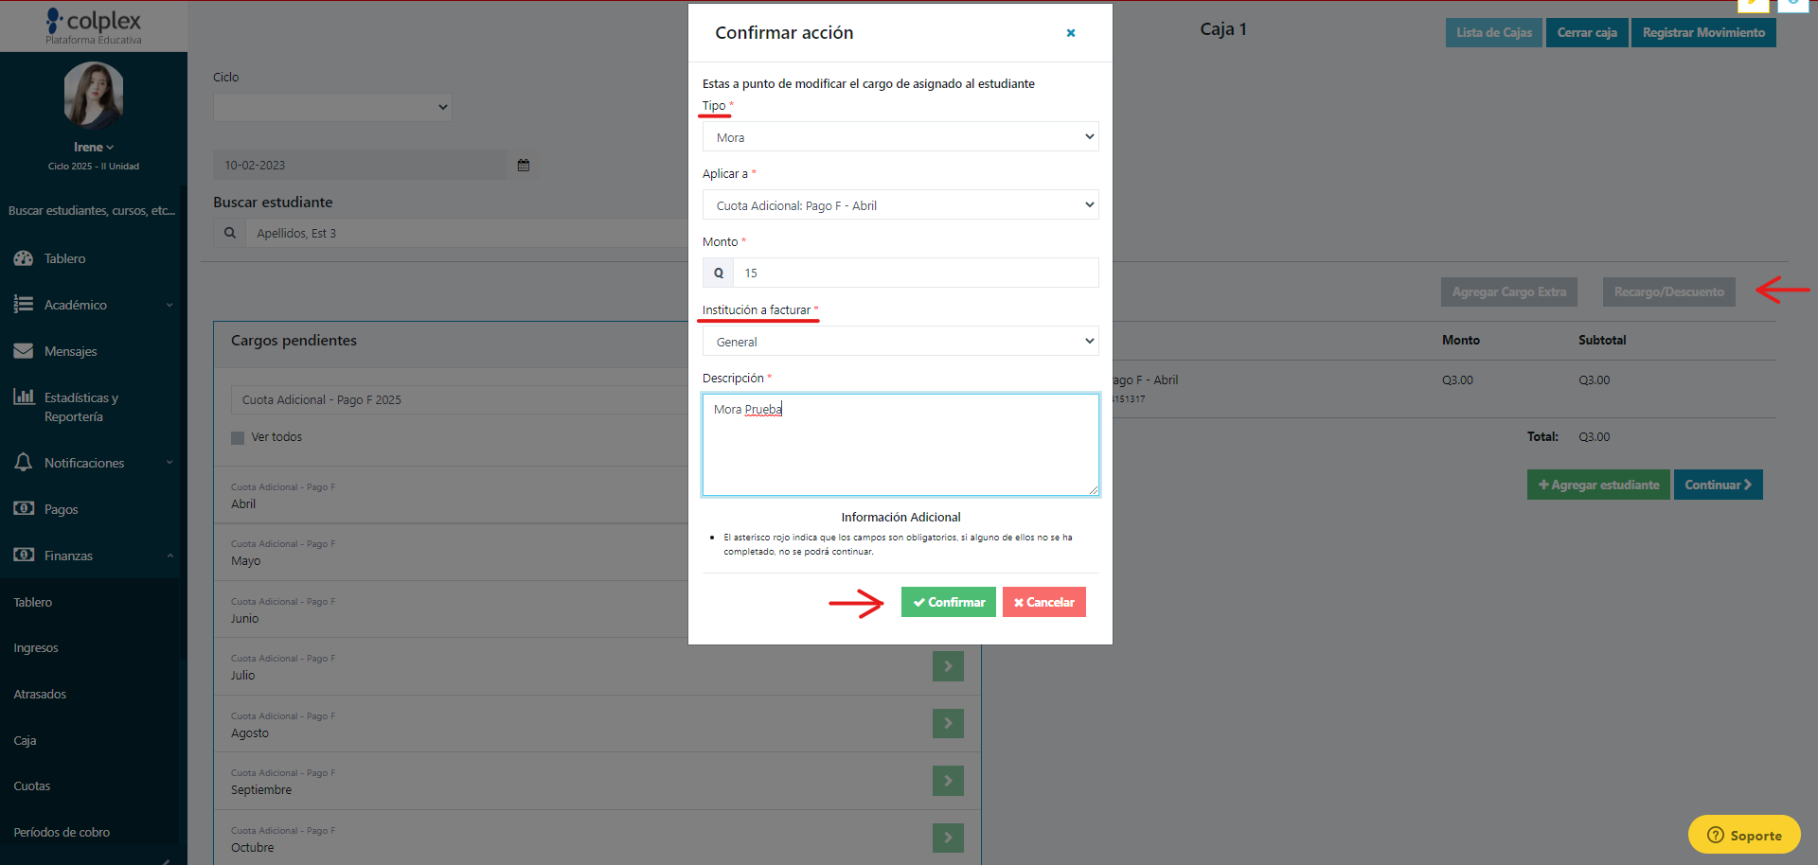
Task: Open Mensajes in the sidebar
Action: (70, 351)
